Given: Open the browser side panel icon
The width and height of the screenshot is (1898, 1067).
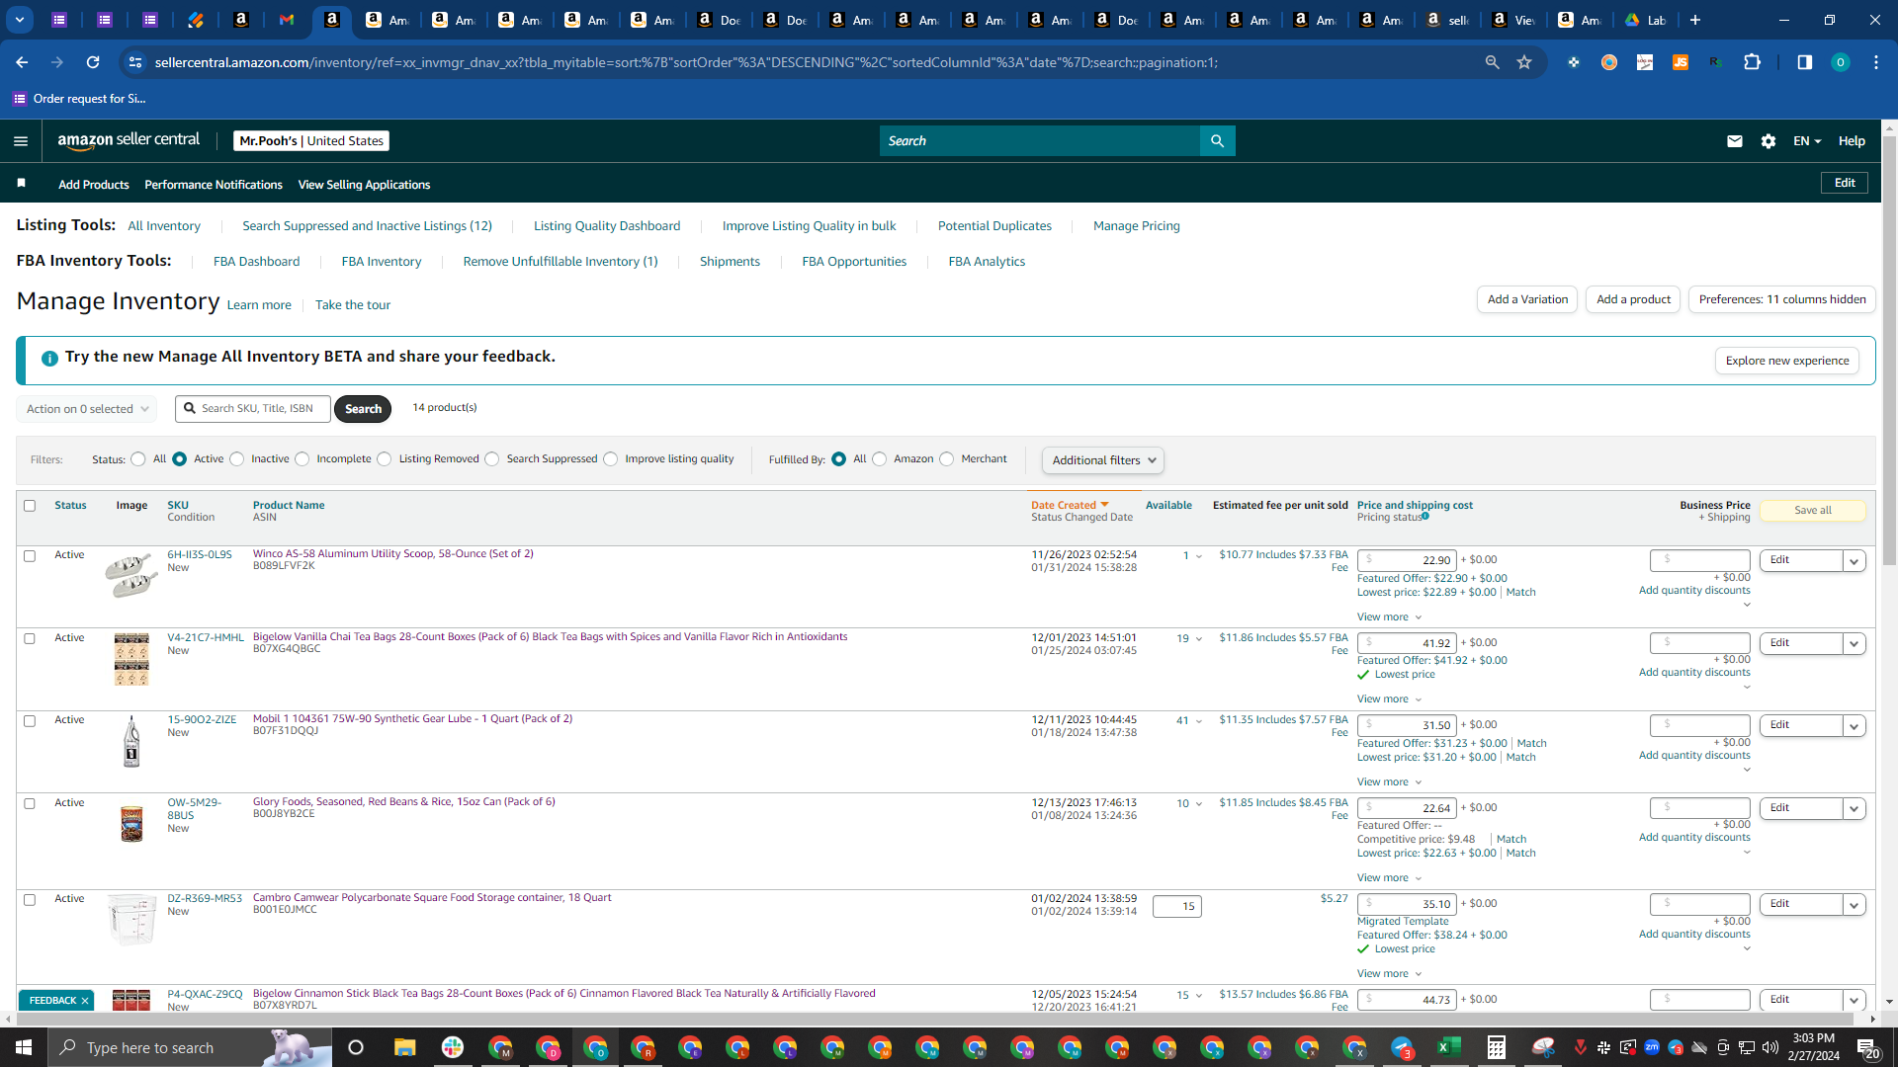Looking at the screenshot, I should click(x=1805, y=62).
